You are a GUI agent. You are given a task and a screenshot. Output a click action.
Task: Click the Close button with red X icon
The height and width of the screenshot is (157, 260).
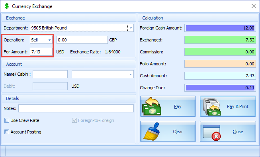(x=228, y=131)
